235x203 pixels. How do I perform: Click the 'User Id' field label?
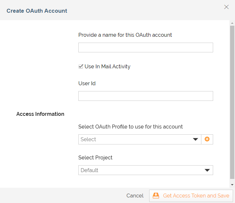[x=87, y=83]
